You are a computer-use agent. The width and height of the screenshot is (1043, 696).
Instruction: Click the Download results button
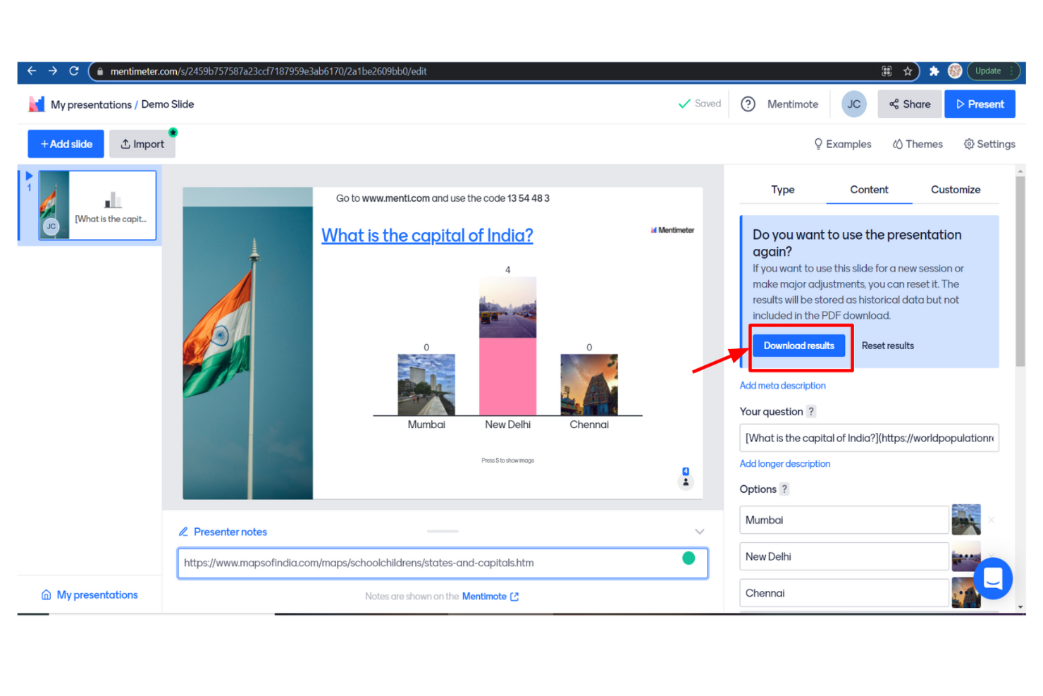(799, 346)
